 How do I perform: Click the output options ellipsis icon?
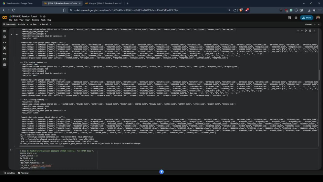17,35
